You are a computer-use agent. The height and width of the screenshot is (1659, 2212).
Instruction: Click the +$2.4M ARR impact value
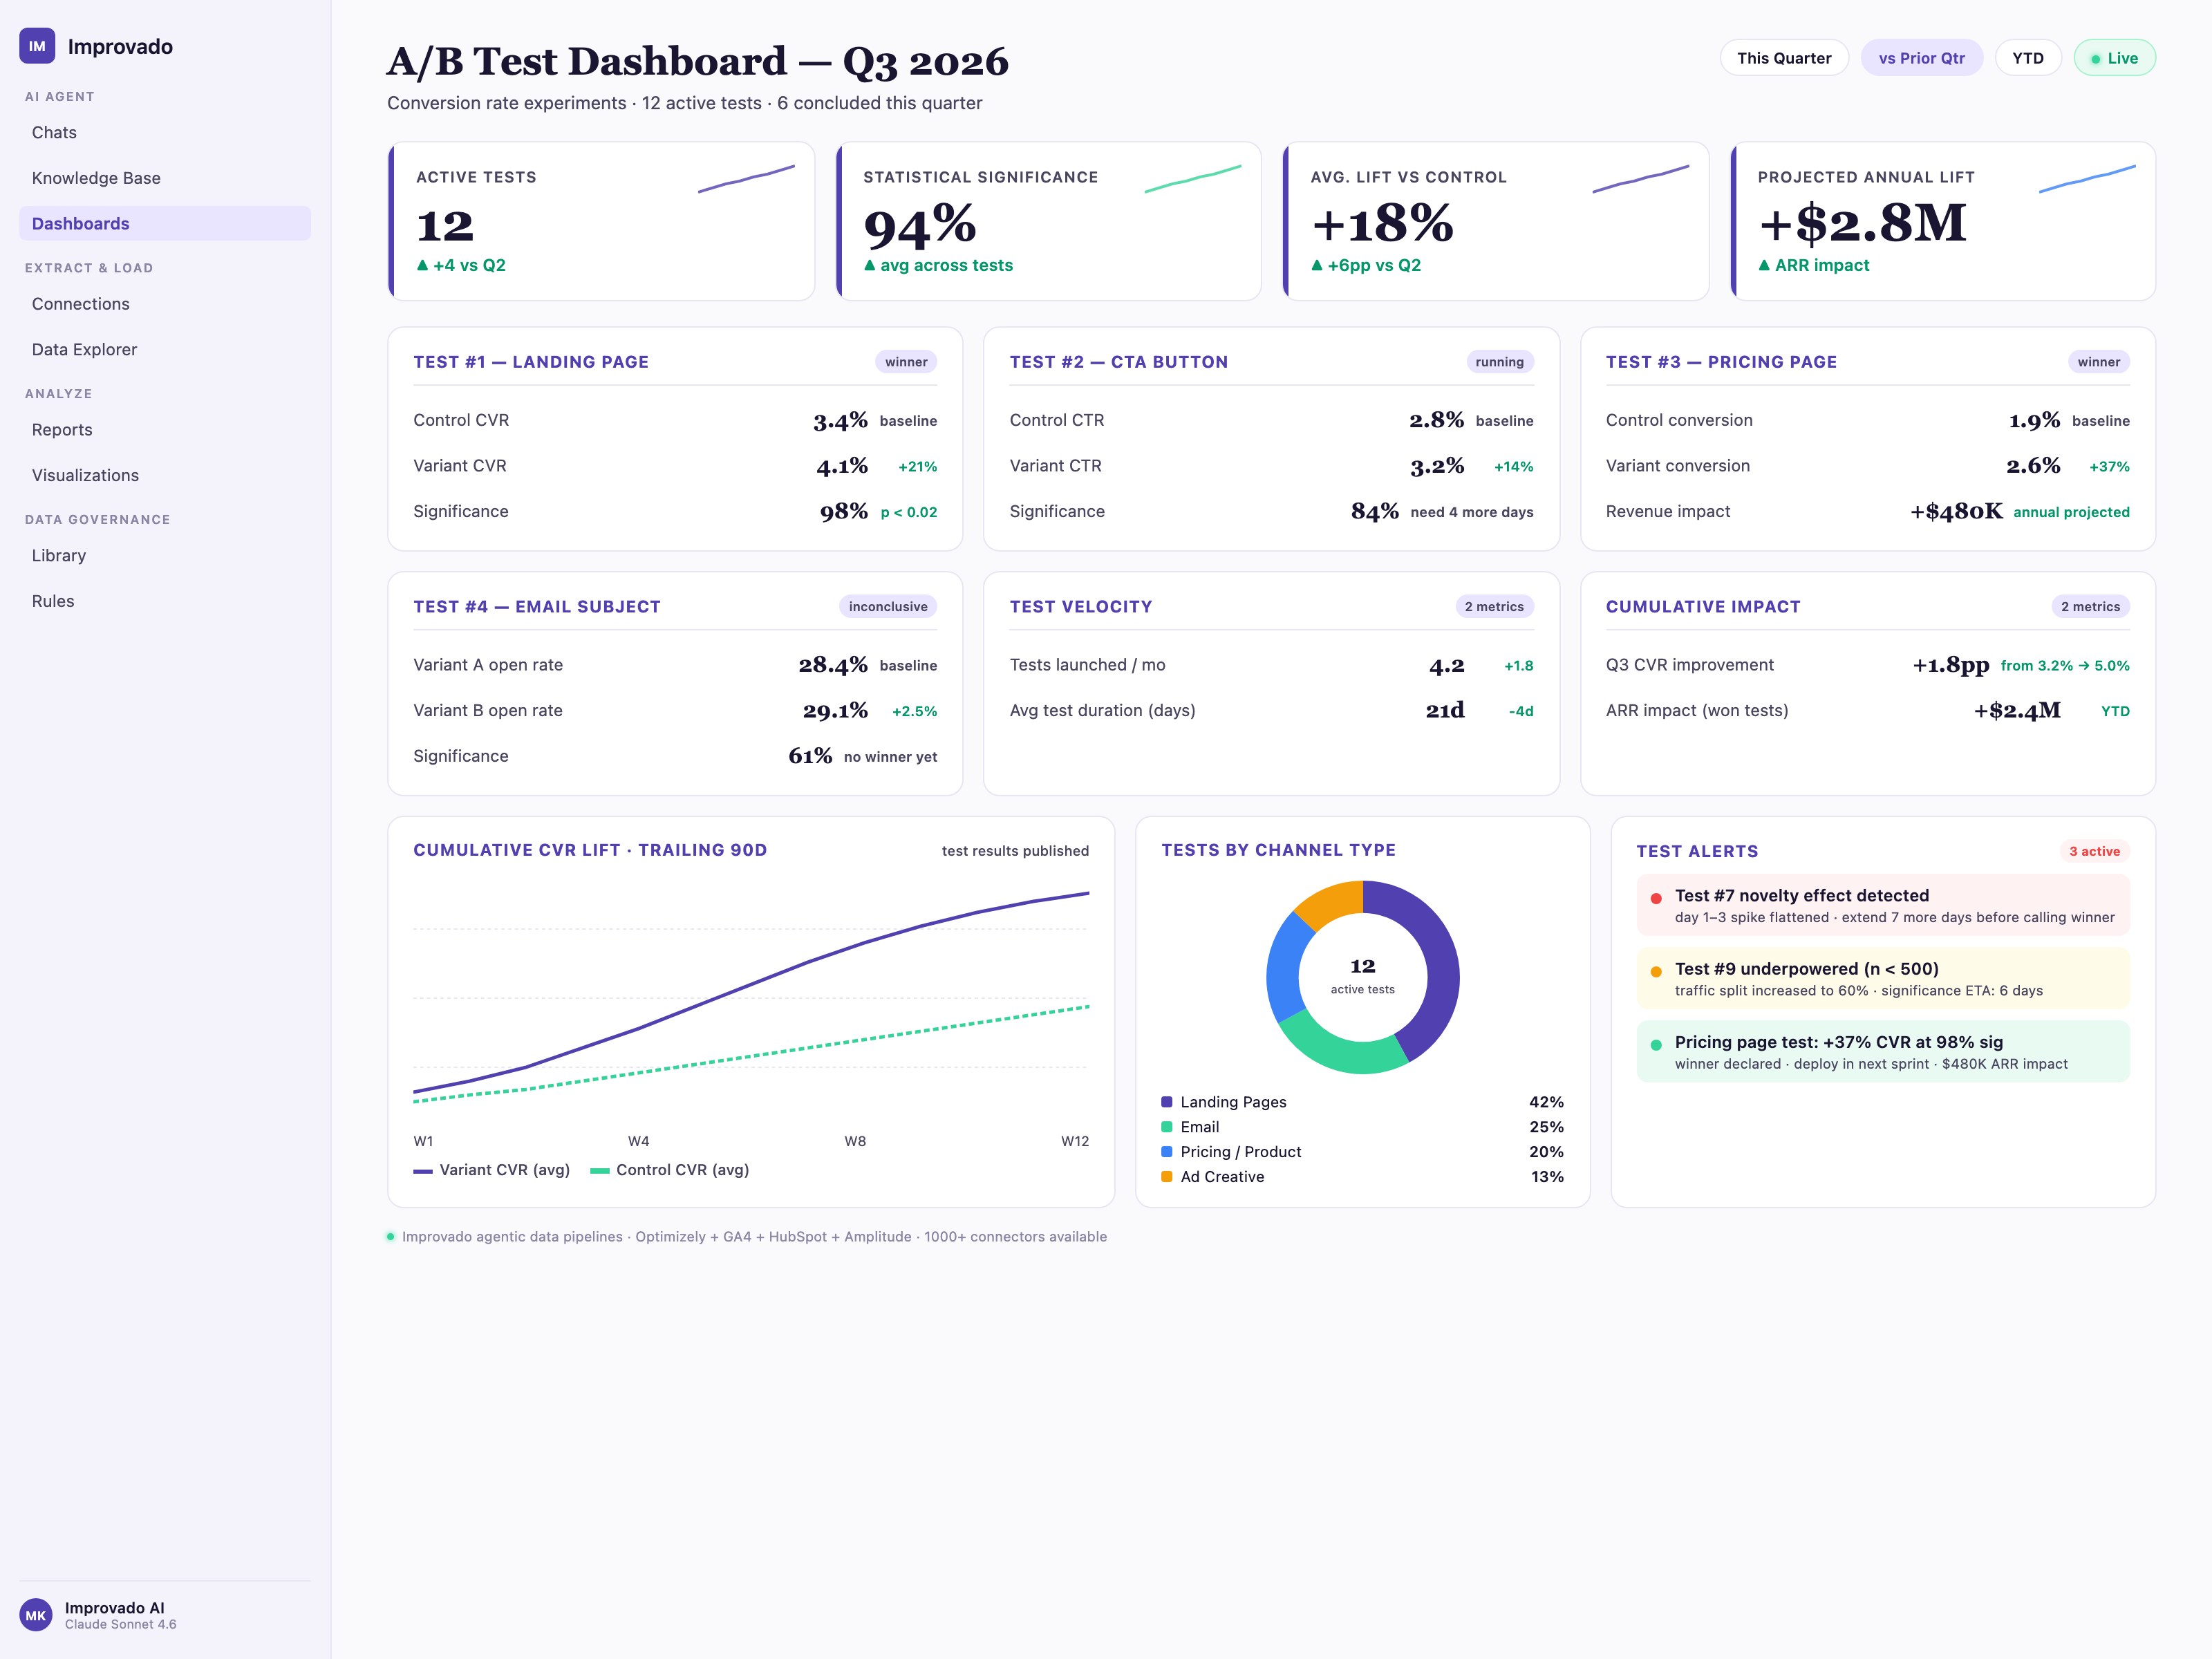[x=2016, y=711]
